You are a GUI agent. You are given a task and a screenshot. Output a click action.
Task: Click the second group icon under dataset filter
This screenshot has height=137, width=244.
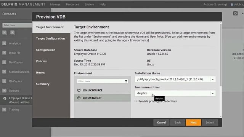tap(13, 33)
